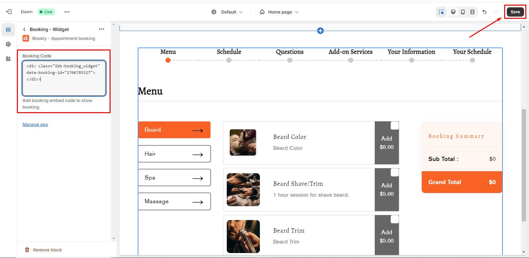Image resolution: width=529 pixels, height=258 pixels.
Task: Click the exit editor icon
Action: (9, 12)
